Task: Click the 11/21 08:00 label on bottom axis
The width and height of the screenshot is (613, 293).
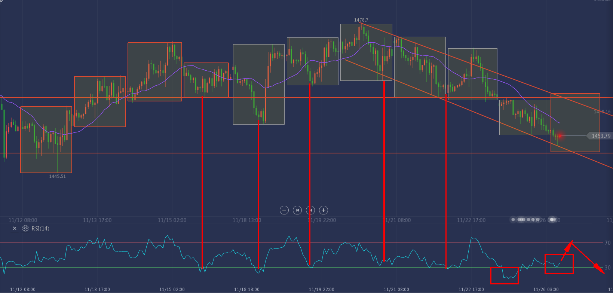Action: (x=396, y=289)
